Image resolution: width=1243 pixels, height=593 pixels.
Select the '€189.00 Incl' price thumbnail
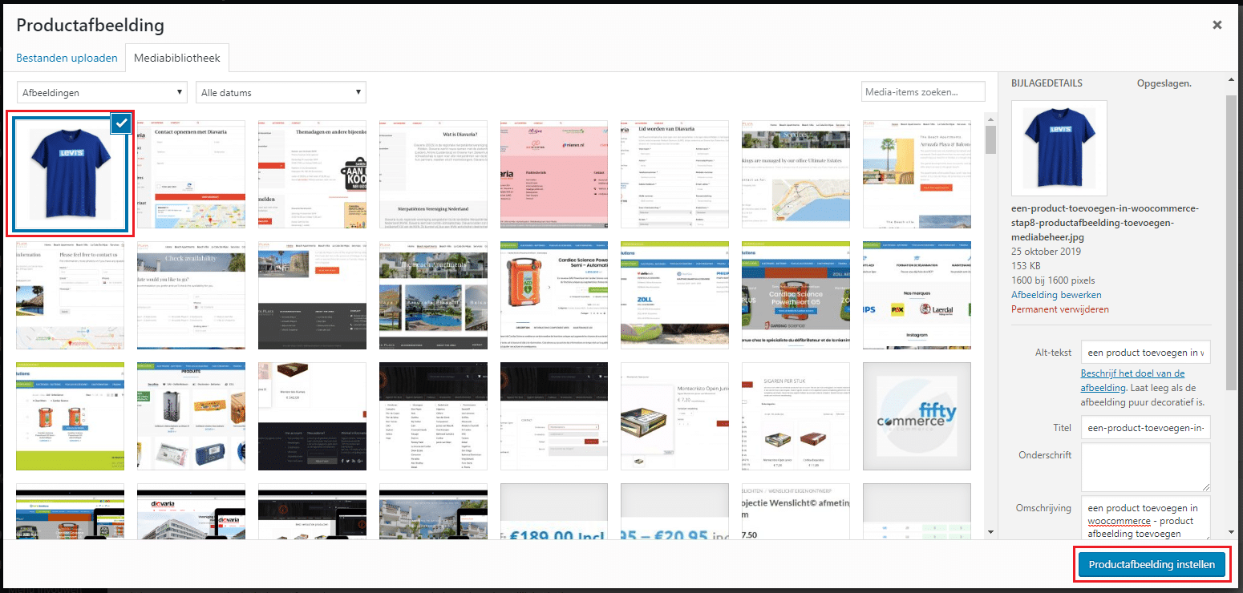(554, 511)
